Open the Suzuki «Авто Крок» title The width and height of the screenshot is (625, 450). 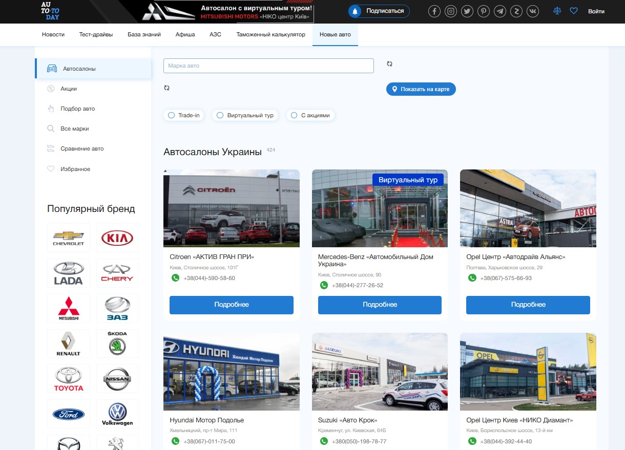[348, 420]
